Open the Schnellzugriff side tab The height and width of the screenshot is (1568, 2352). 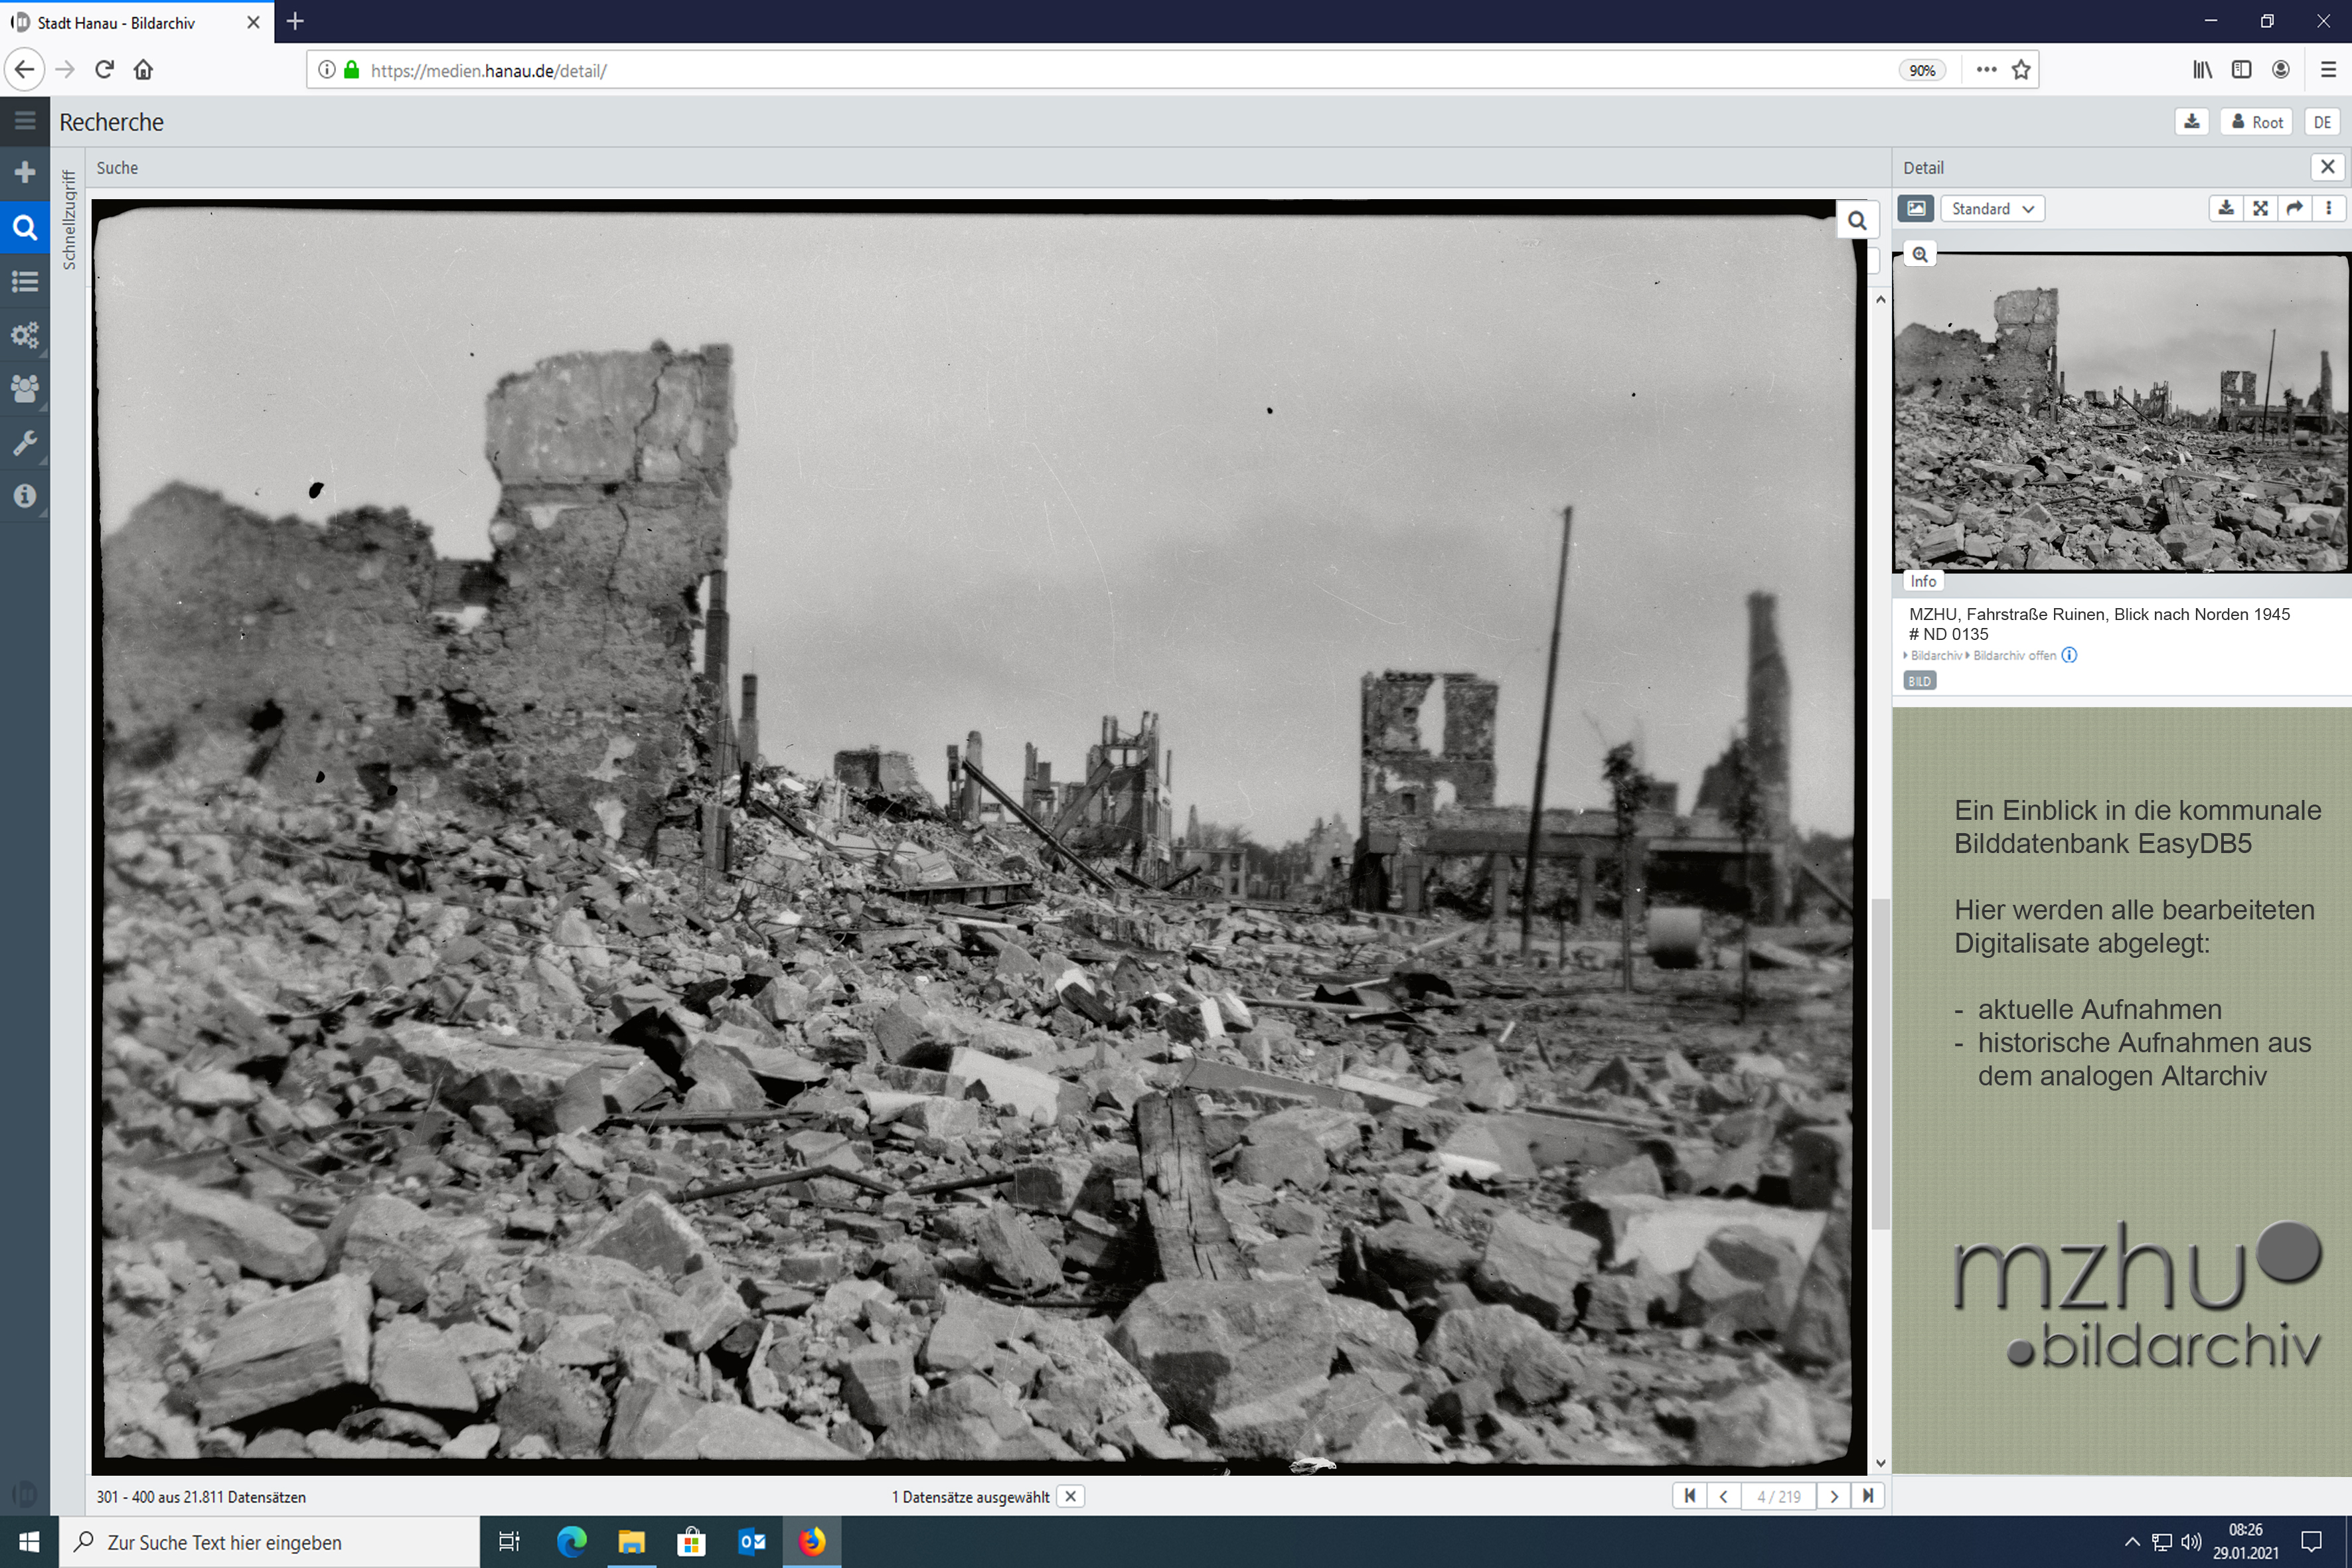[x=69, y=220]
